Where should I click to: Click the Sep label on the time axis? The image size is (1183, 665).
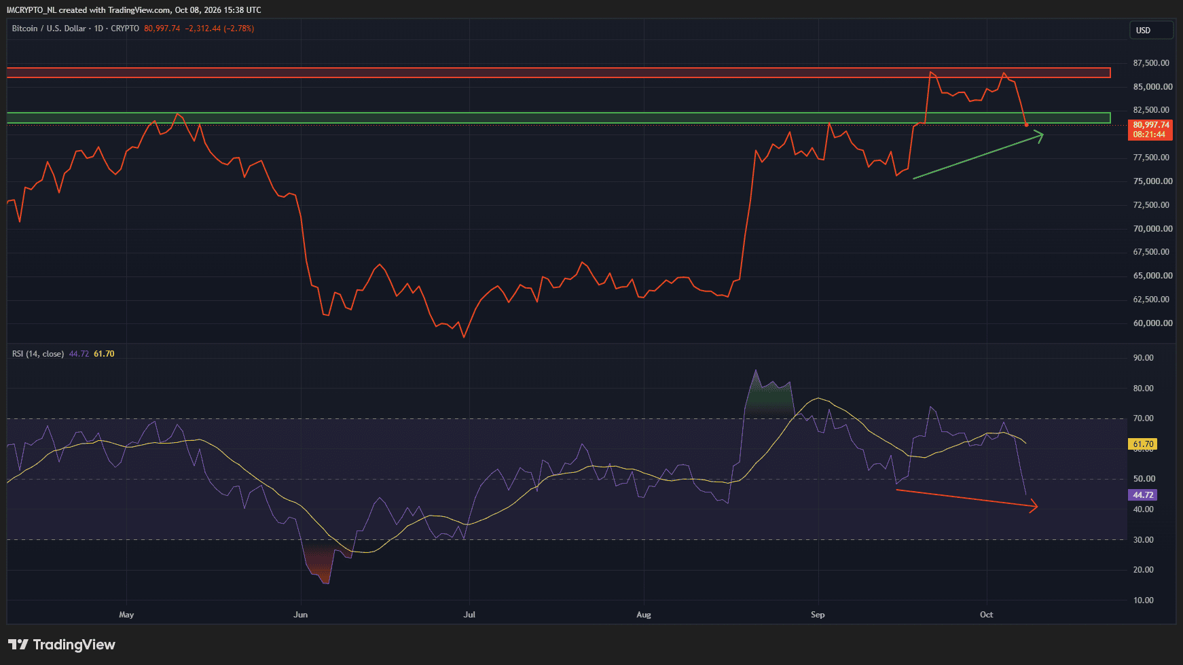tap(818, 615)
